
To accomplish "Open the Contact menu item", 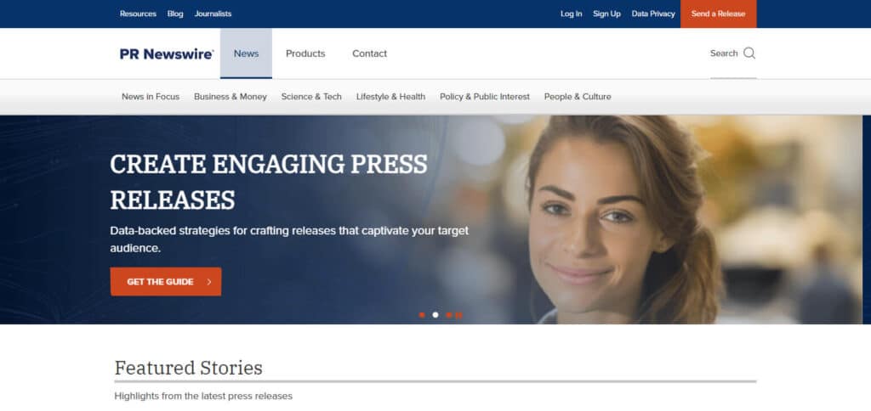I will [x=369, y=53].
